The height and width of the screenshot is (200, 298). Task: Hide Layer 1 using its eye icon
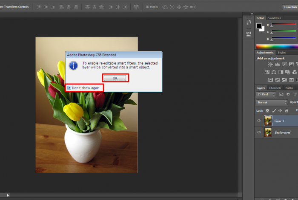(259, 121)
